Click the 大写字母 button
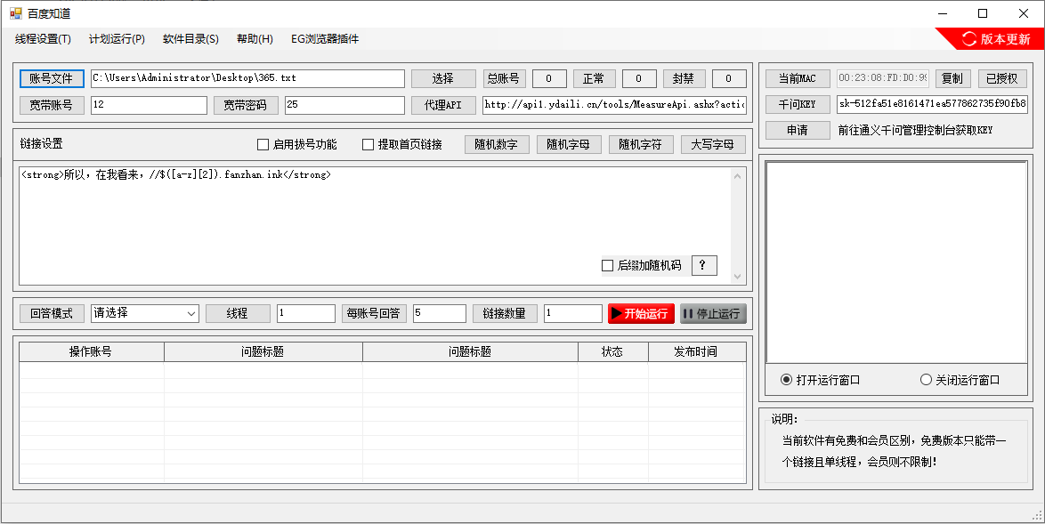The width and height of the screenshot is (1045, 524). [713, 144]
